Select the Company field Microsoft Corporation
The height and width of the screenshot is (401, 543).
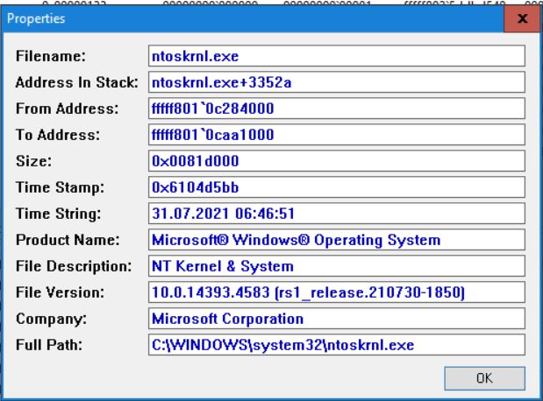click(337, 319)
